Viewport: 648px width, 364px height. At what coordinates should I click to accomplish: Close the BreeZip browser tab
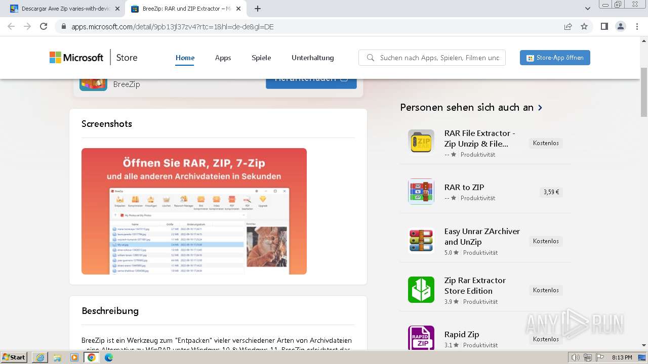238,9
